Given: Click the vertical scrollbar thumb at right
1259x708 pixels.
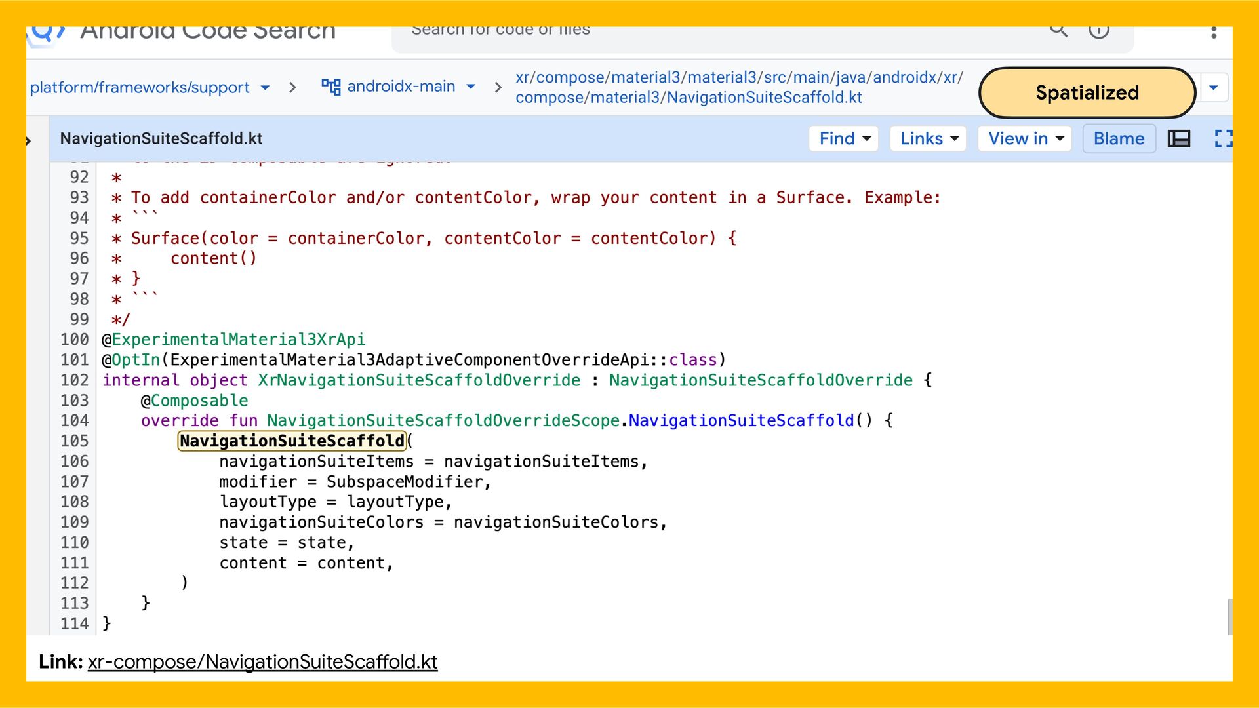Looking at the screenshot, I should (1230, 617).
